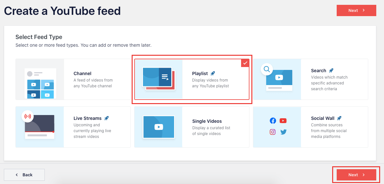Select the Search feed type title
Screen dimensions: 384x184
pos(319,71)
